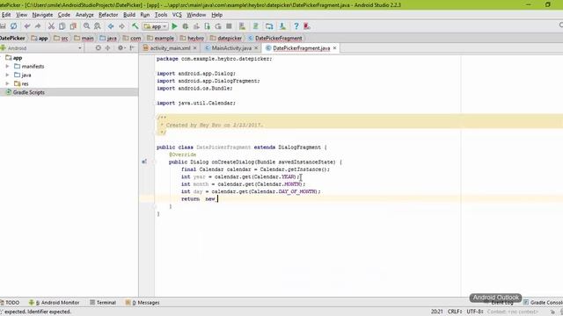The image size is (563, 316).
Task: Switch to MainActivity.java tab
Action: pos(231,48)
